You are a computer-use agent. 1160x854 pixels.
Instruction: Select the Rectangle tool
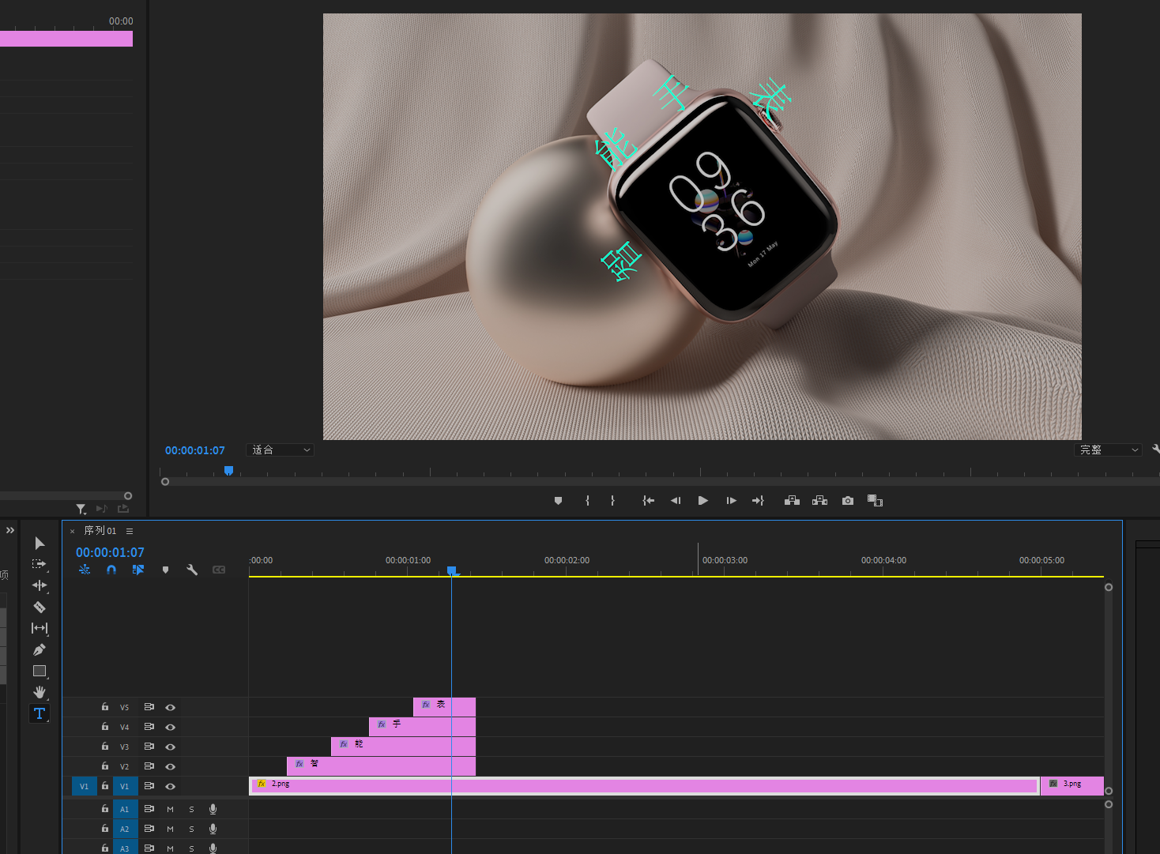click(40, 671)
